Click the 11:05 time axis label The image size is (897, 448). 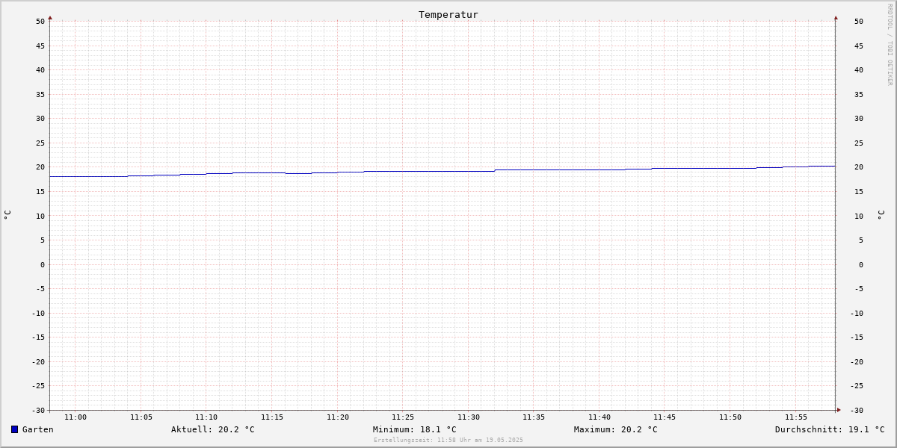click(x=141, y=417)
